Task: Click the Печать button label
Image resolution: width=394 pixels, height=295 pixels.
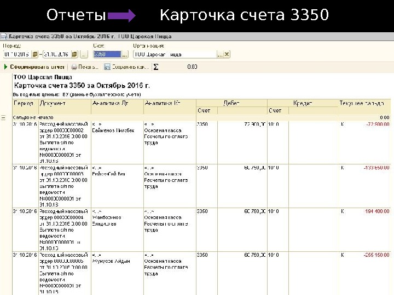Action: (x=88, y=67)
